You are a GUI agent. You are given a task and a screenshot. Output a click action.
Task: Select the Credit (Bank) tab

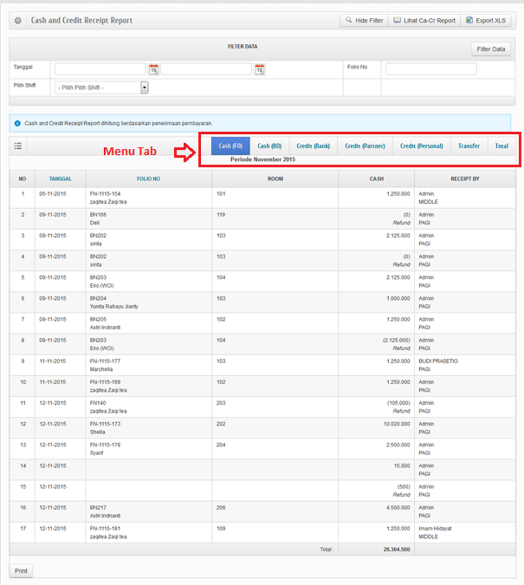[x=313, y=146]
